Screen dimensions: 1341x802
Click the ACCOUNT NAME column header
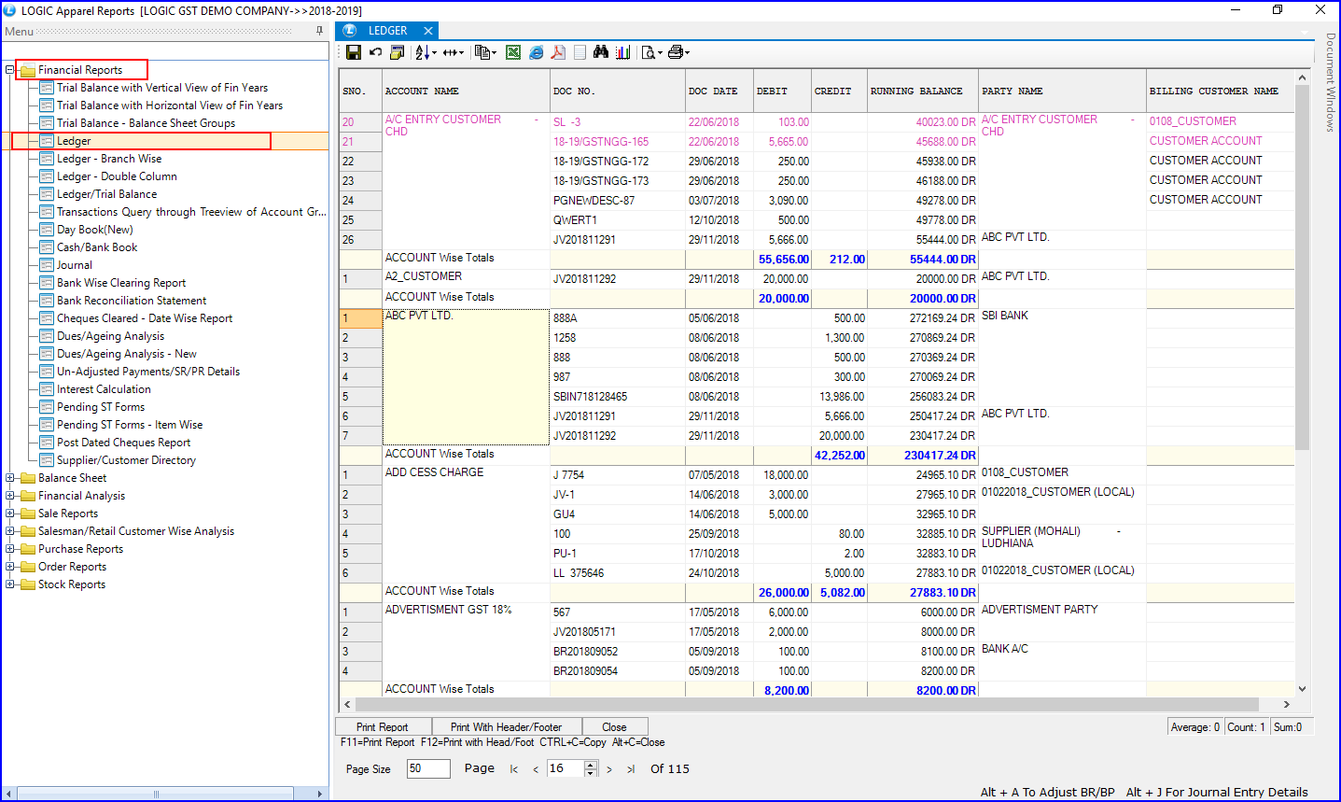click(x=466, y=91)
